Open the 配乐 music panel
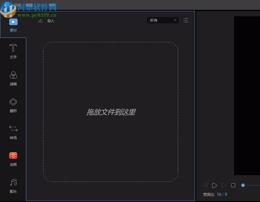The width and height of the screenshot is (260, 202). click(x=13, y=185)
